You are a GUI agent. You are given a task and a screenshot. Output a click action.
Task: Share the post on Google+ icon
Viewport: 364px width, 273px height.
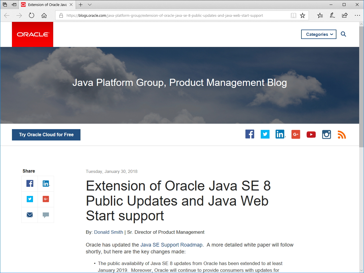[46, 199]
